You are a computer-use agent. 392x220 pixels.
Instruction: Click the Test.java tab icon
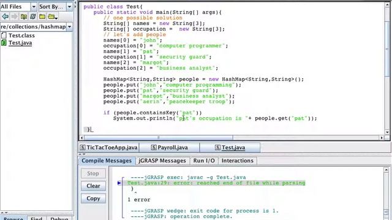pyautogui.click(x=217, y=148)
